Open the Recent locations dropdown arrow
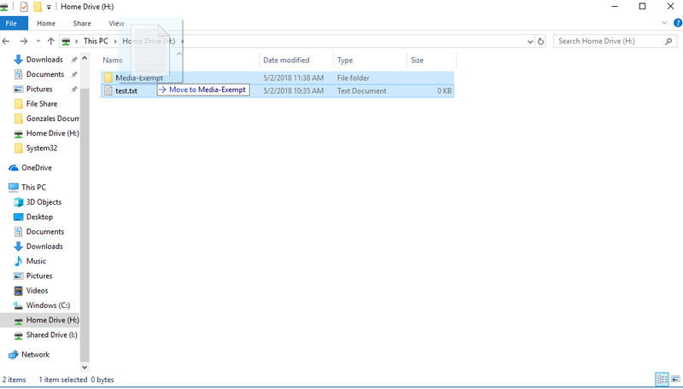This screenshot has height=389, width=683. pyautogui.click(x=38, y=41)
